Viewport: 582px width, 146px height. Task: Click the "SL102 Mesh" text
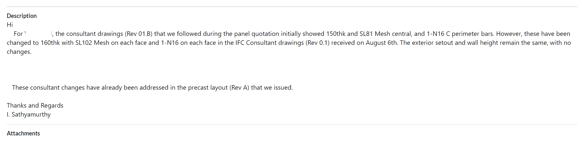tap(92, 43)
